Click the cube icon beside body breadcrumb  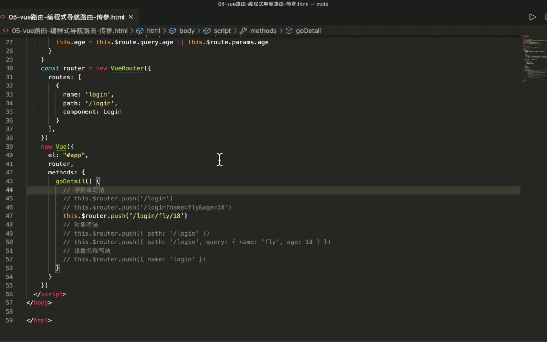[x=173, y=31]
